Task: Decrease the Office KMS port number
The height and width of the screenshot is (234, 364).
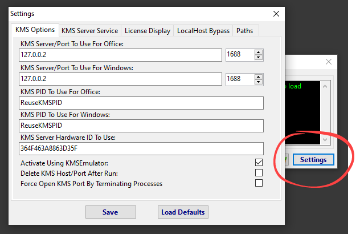Action: click(259, 58)
